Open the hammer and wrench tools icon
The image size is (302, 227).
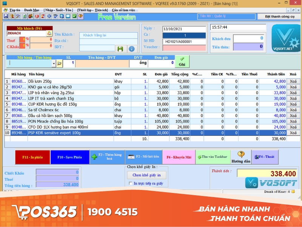click(x=18, y=16)
